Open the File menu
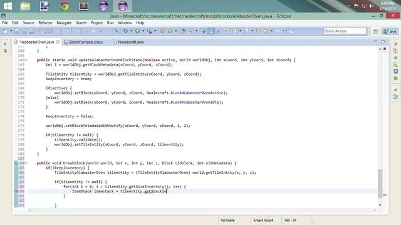This screenshot has height=225, width=401. point(5,22)
